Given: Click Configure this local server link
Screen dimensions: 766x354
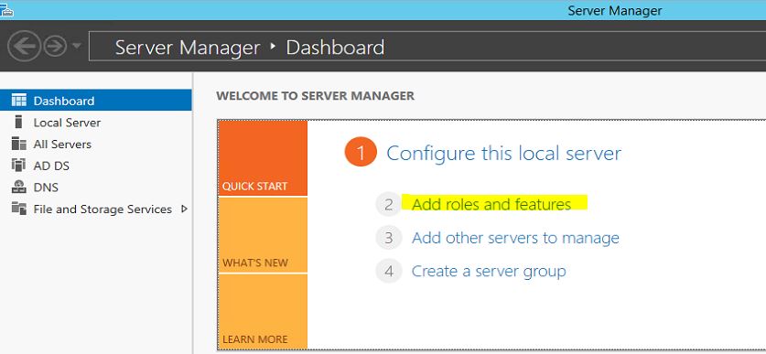Looking at the screenshot, I should (503, 153).
